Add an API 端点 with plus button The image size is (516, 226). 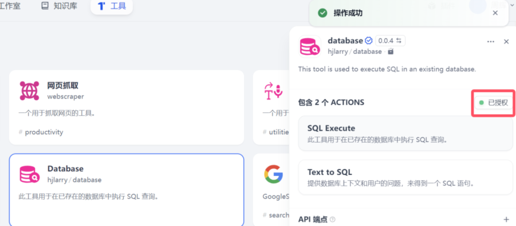[x=506, y=219]
